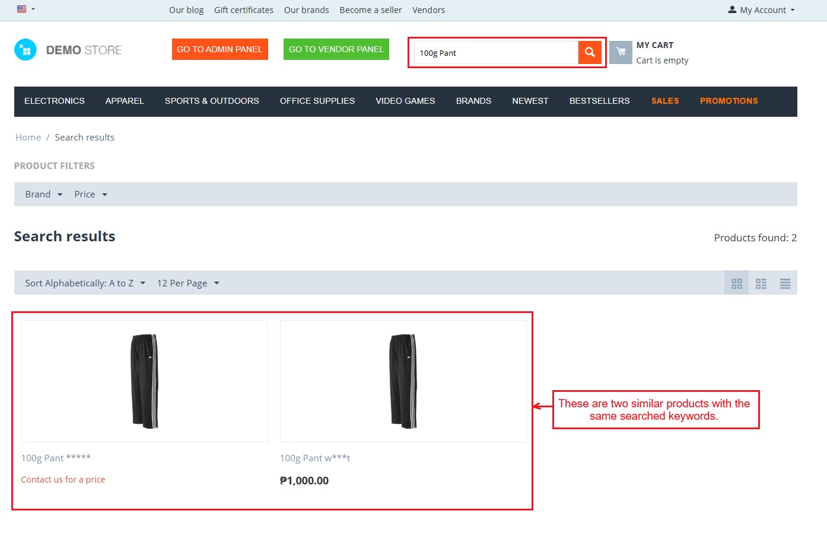Screen dimensions: 827x533
Task: Click the Home breadcrumb link
Action: point(28,138)
